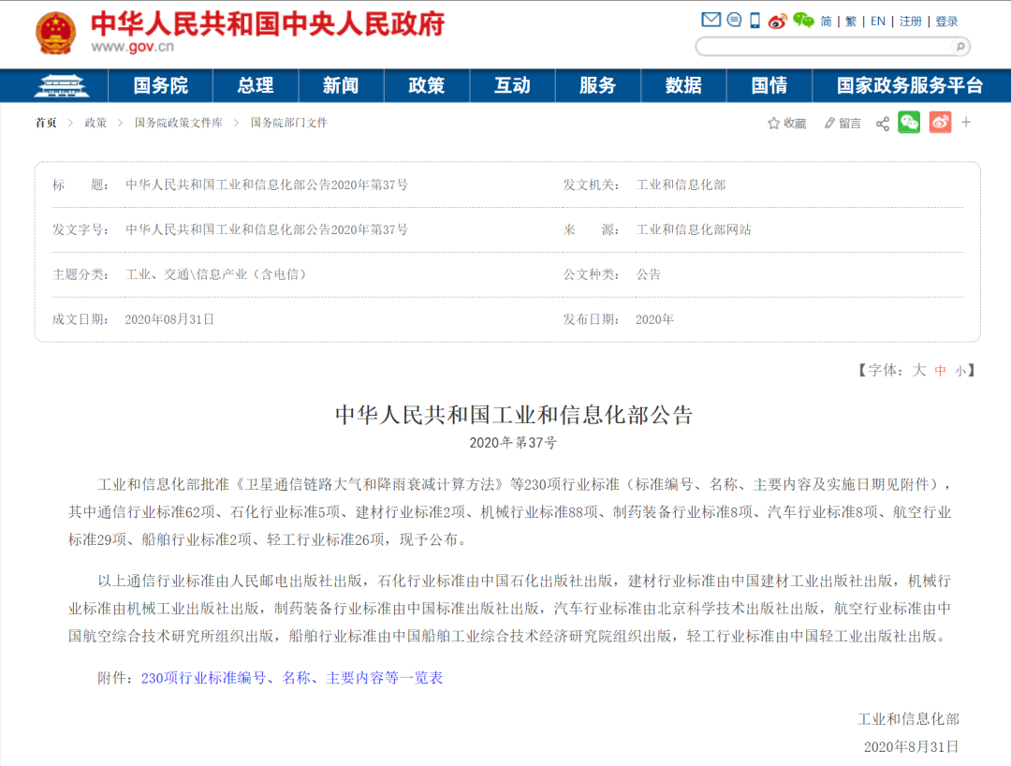Click document number 2020年第37号 under heading

pyautogui.click(x=513, y=443)
